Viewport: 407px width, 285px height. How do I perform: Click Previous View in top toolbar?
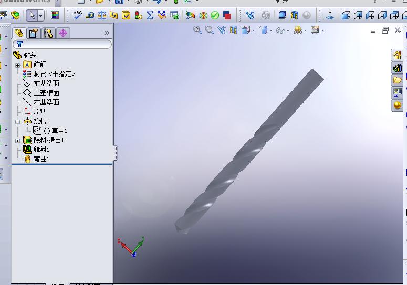click(250, 15)
